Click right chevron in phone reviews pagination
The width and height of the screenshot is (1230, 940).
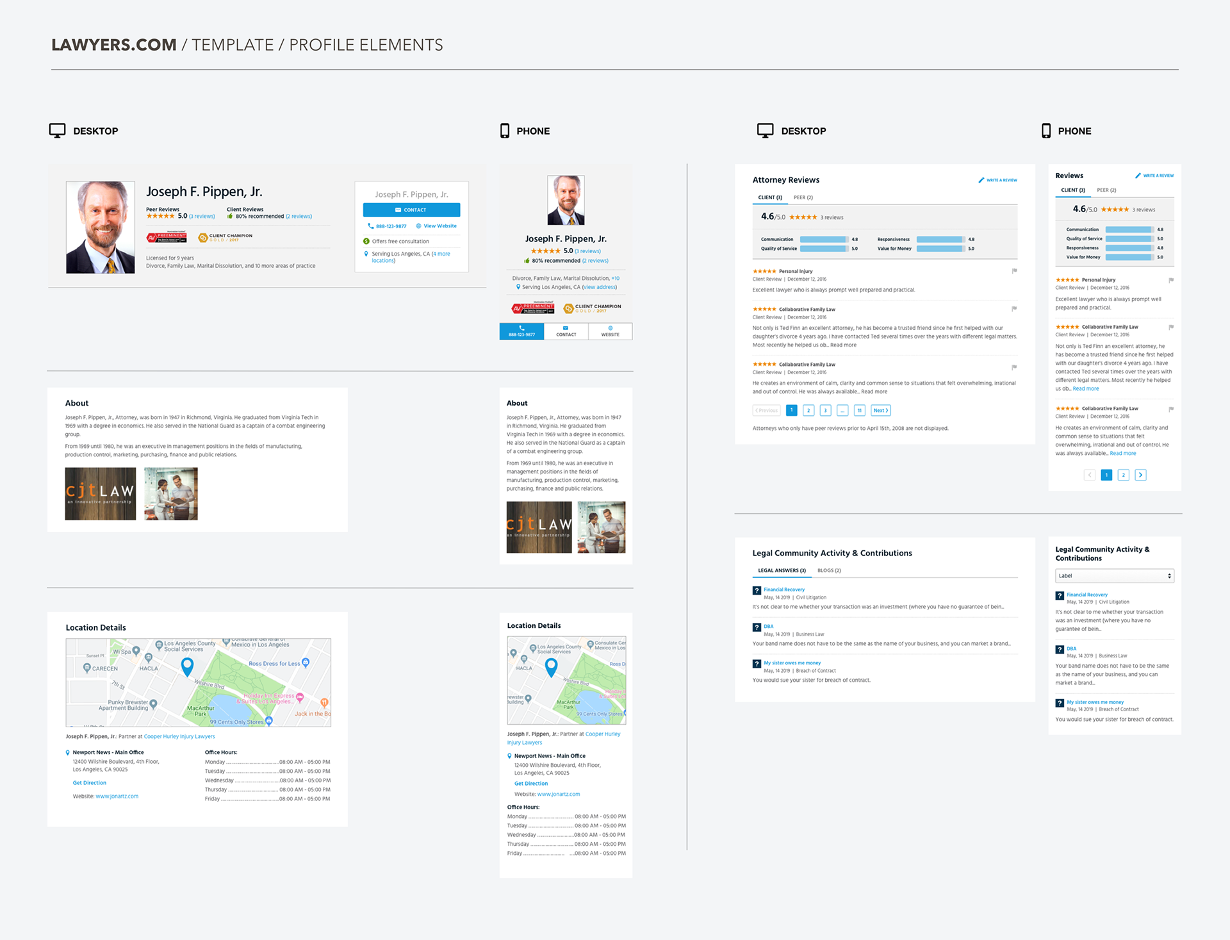click(1140, 475)
